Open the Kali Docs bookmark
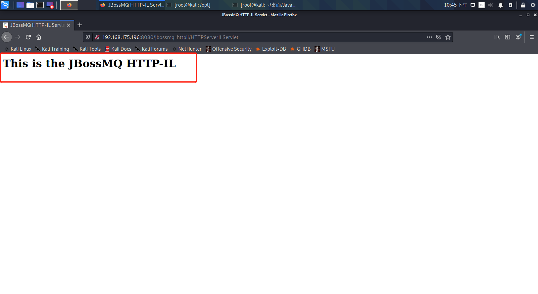Image resolution: width=538 pixels, height=294 pixels. (119, 49)
